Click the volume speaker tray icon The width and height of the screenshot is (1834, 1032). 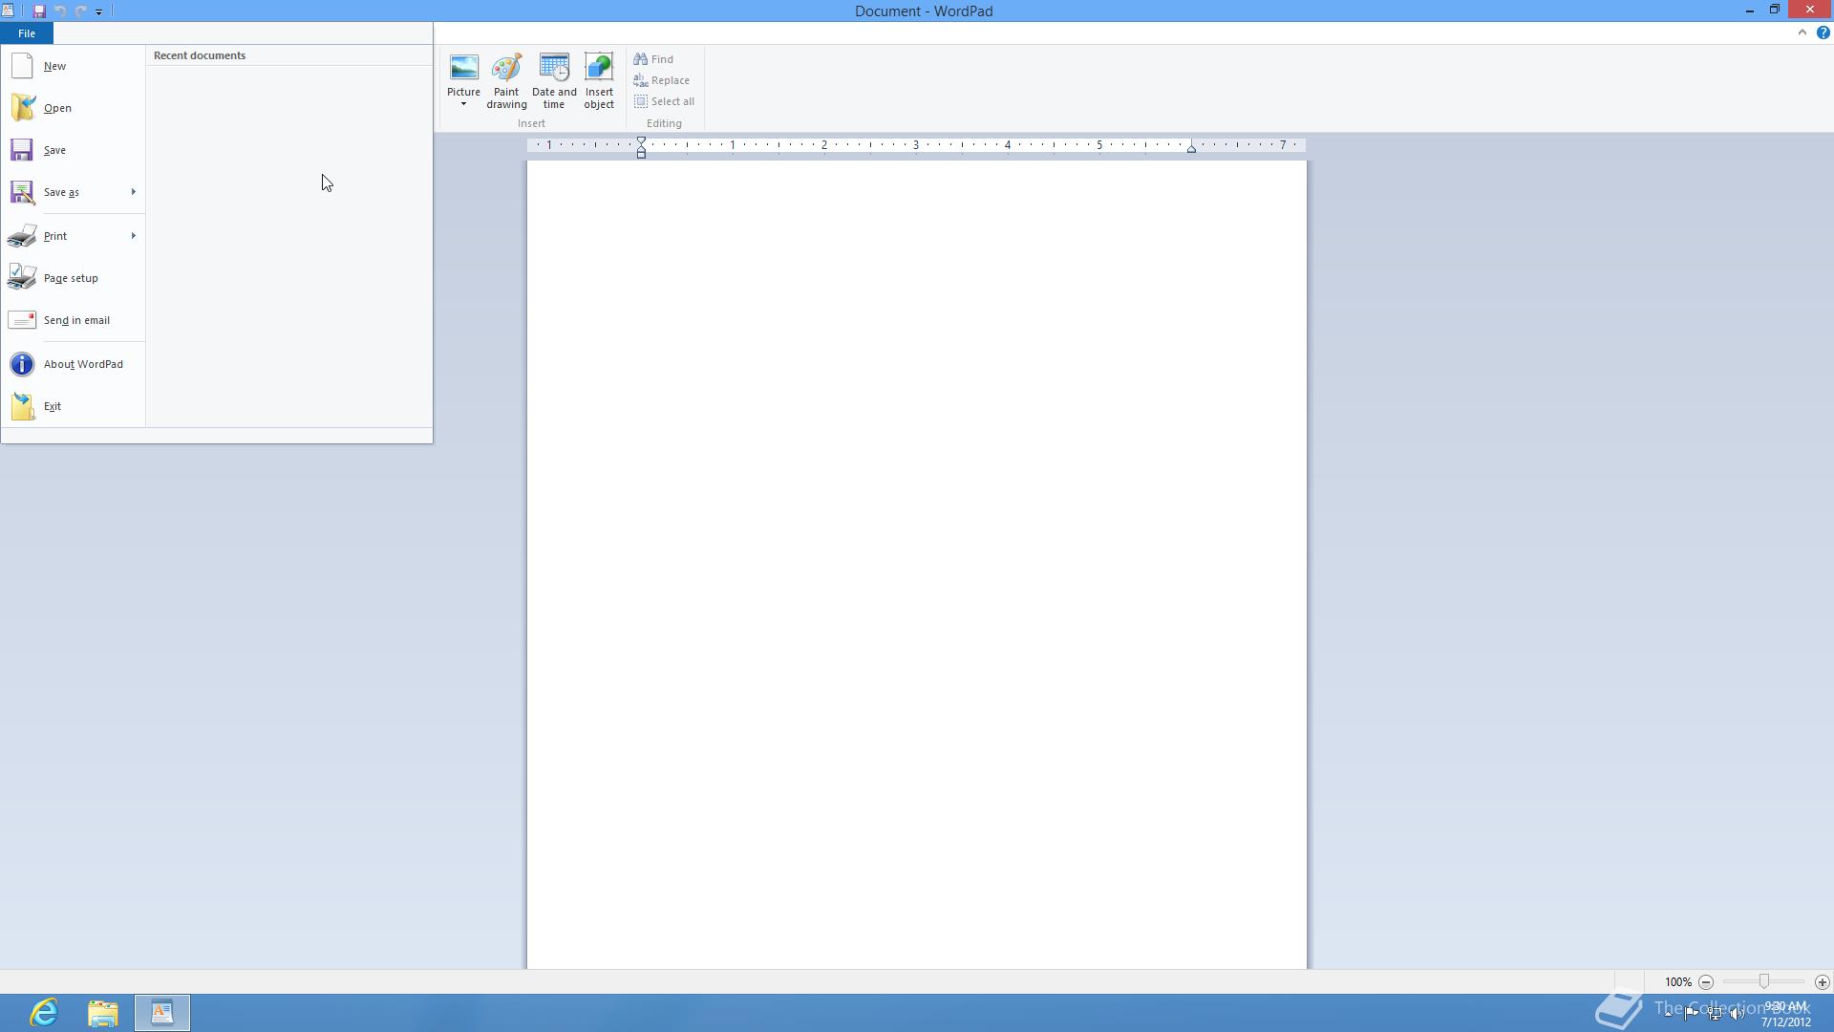click(1738, 1014)
